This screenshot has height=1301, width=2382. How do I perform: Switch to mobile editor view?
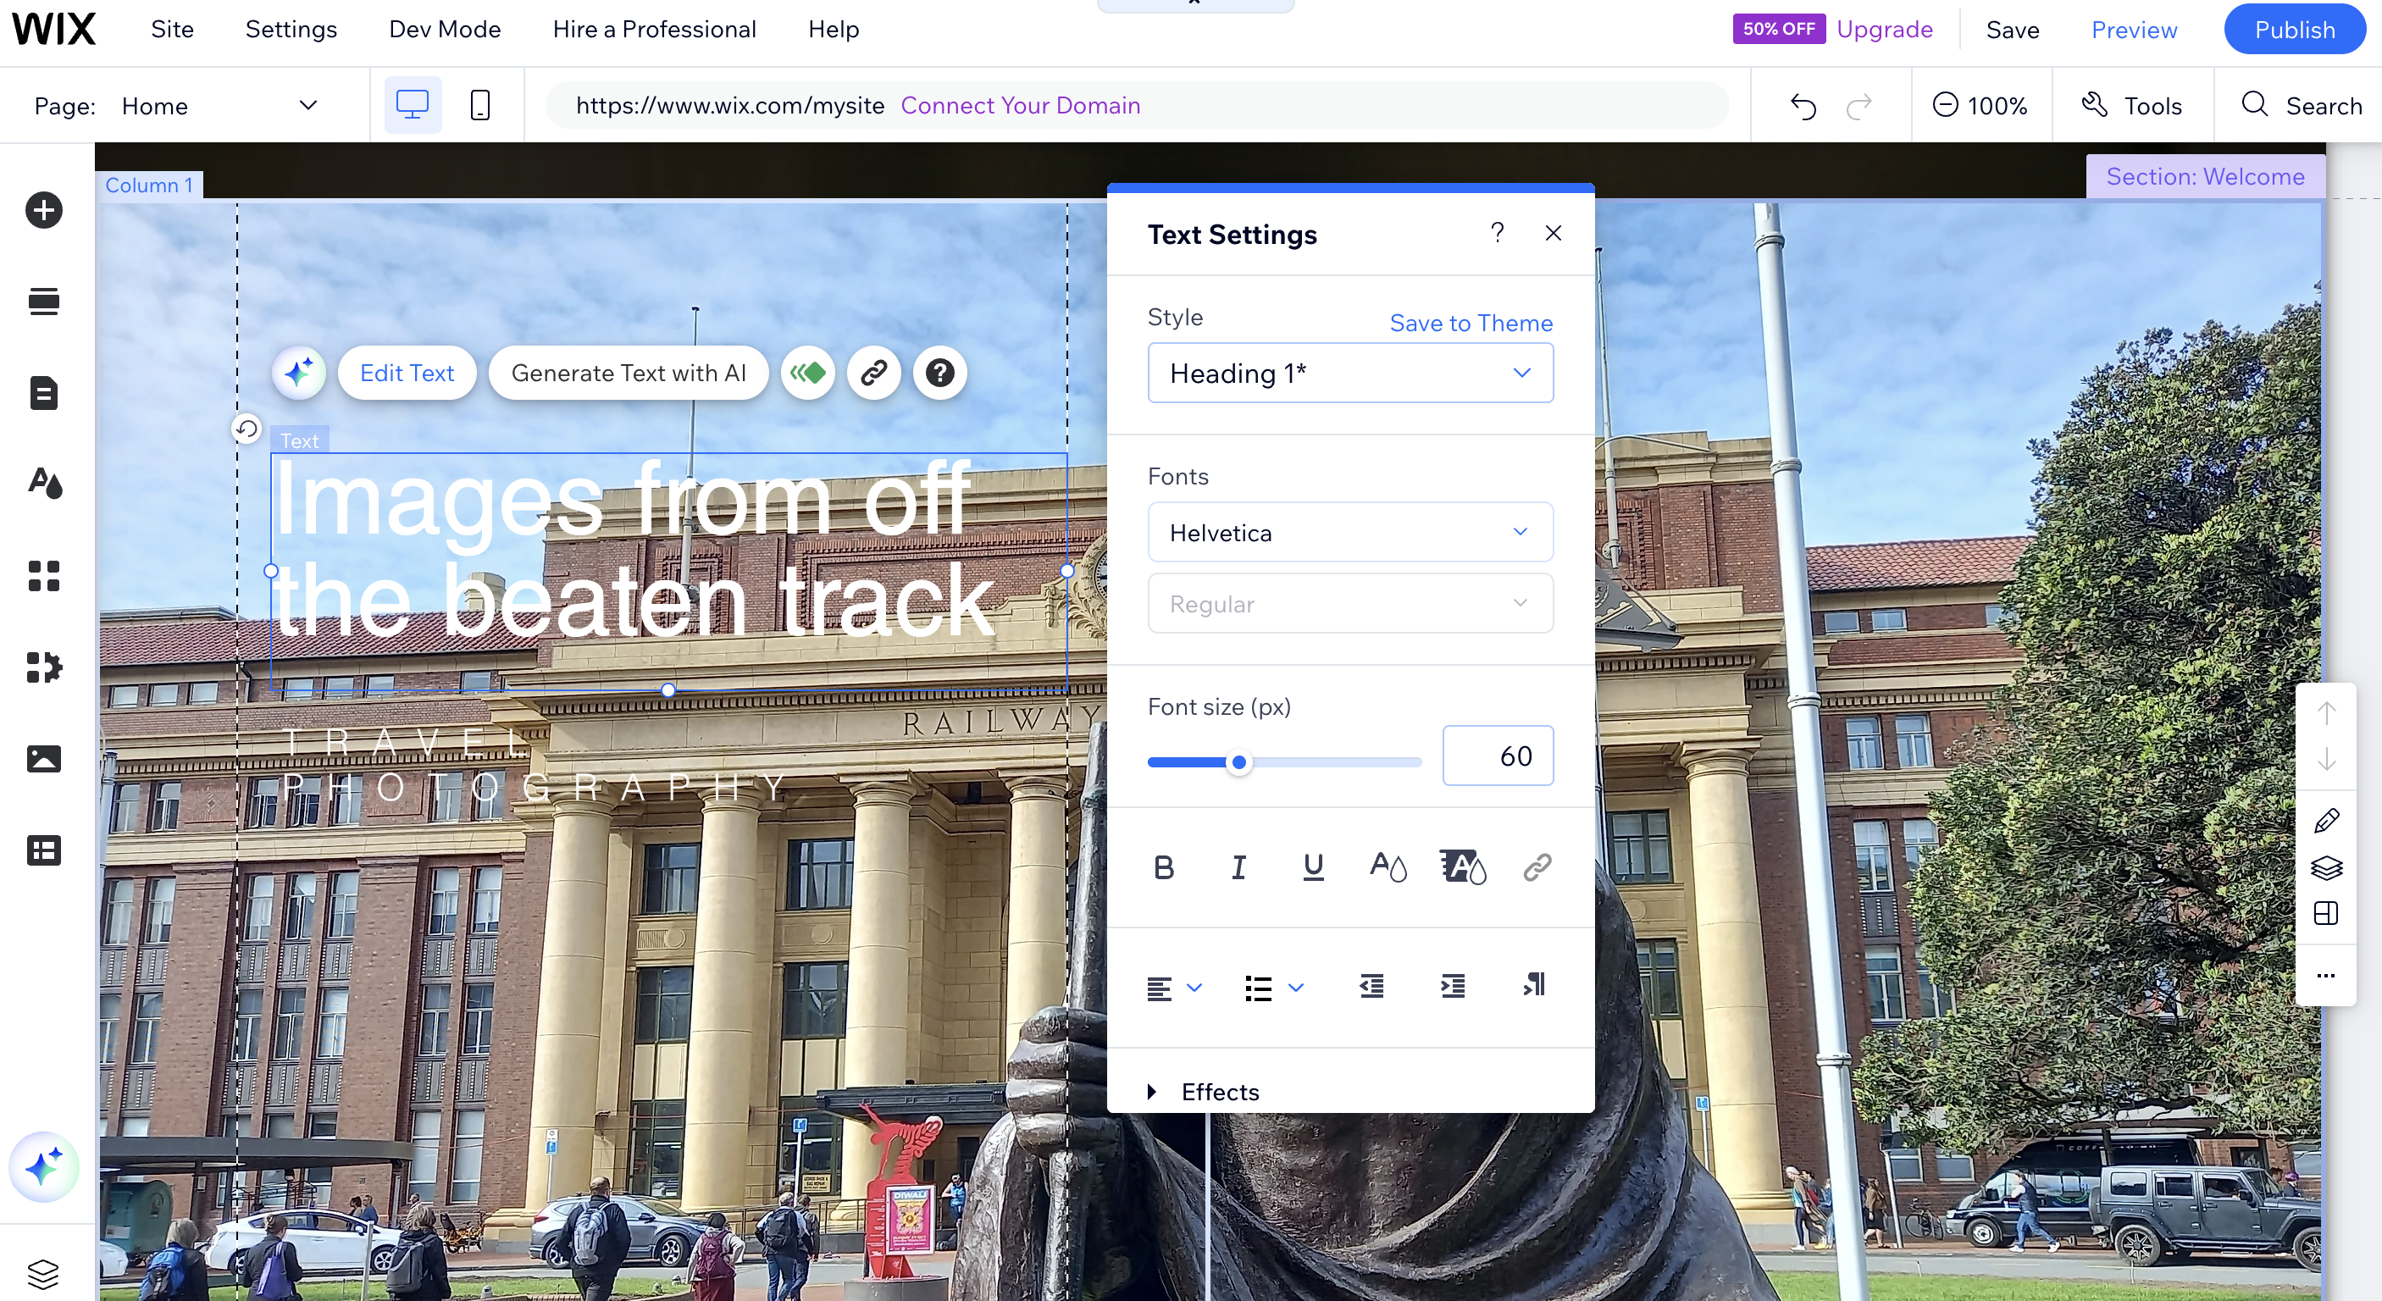pyautogui.click(x=480, y=104)
